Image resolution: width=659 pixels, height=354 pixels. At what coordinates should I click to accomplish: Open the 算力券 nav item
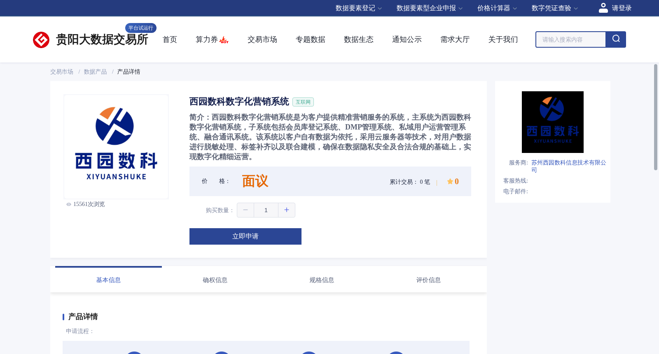tap(206, 39)
